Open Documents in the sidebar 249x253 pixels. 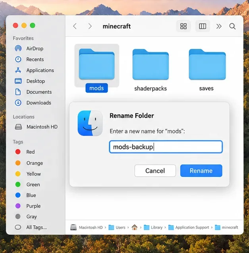click(33, 92)
